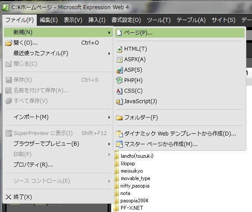
Task: Open the ファイル(F) menu
Action: 20,20
